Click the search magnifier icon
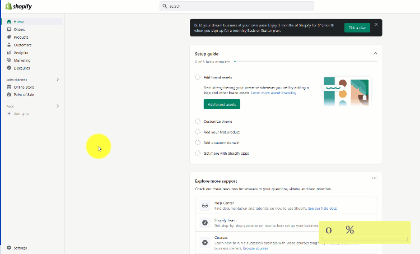This screenshot has width=420, height=254. point(165,6)
